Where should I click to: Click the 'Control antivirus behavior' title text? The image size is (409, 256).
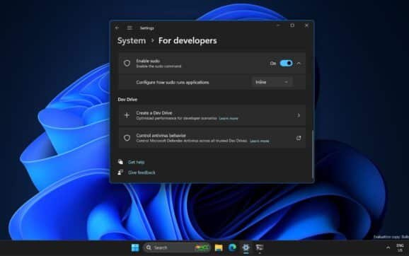click(x=161, y=136)
